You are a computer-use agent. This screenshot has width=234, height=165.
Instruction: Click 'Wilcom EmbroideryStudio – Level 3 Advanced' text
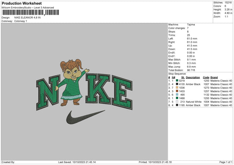28,8
